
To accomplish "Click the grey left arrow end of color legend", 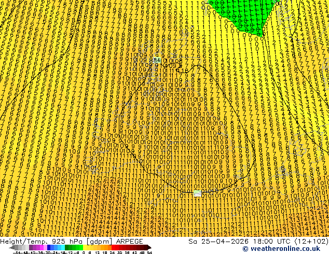I will (x=12, y=248).
